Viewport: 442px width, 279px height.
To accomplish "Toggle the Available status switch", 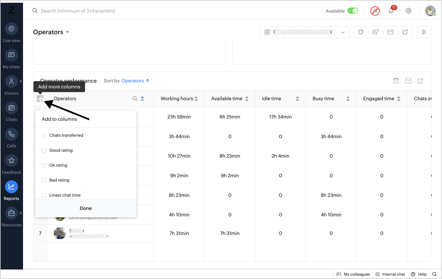I will pos(353,11).
